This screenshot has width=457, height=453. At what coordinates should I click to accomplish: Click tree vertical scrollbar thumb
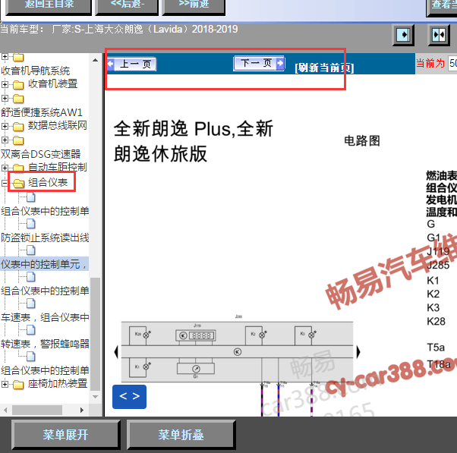pos(95,334)
